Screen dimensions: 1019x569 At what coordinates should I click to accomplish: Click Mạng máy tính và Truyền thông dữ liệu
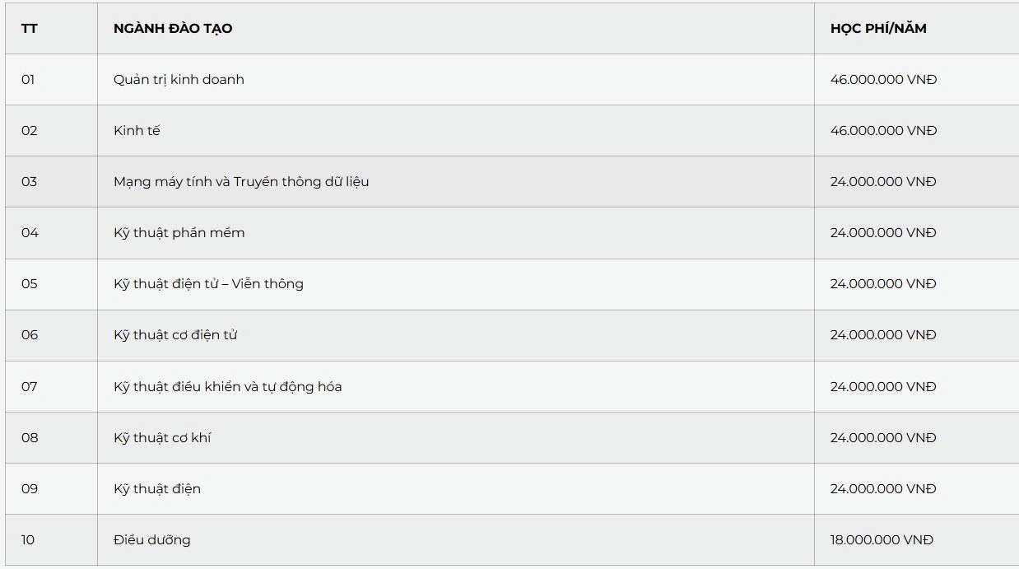[x=241, y=182]
